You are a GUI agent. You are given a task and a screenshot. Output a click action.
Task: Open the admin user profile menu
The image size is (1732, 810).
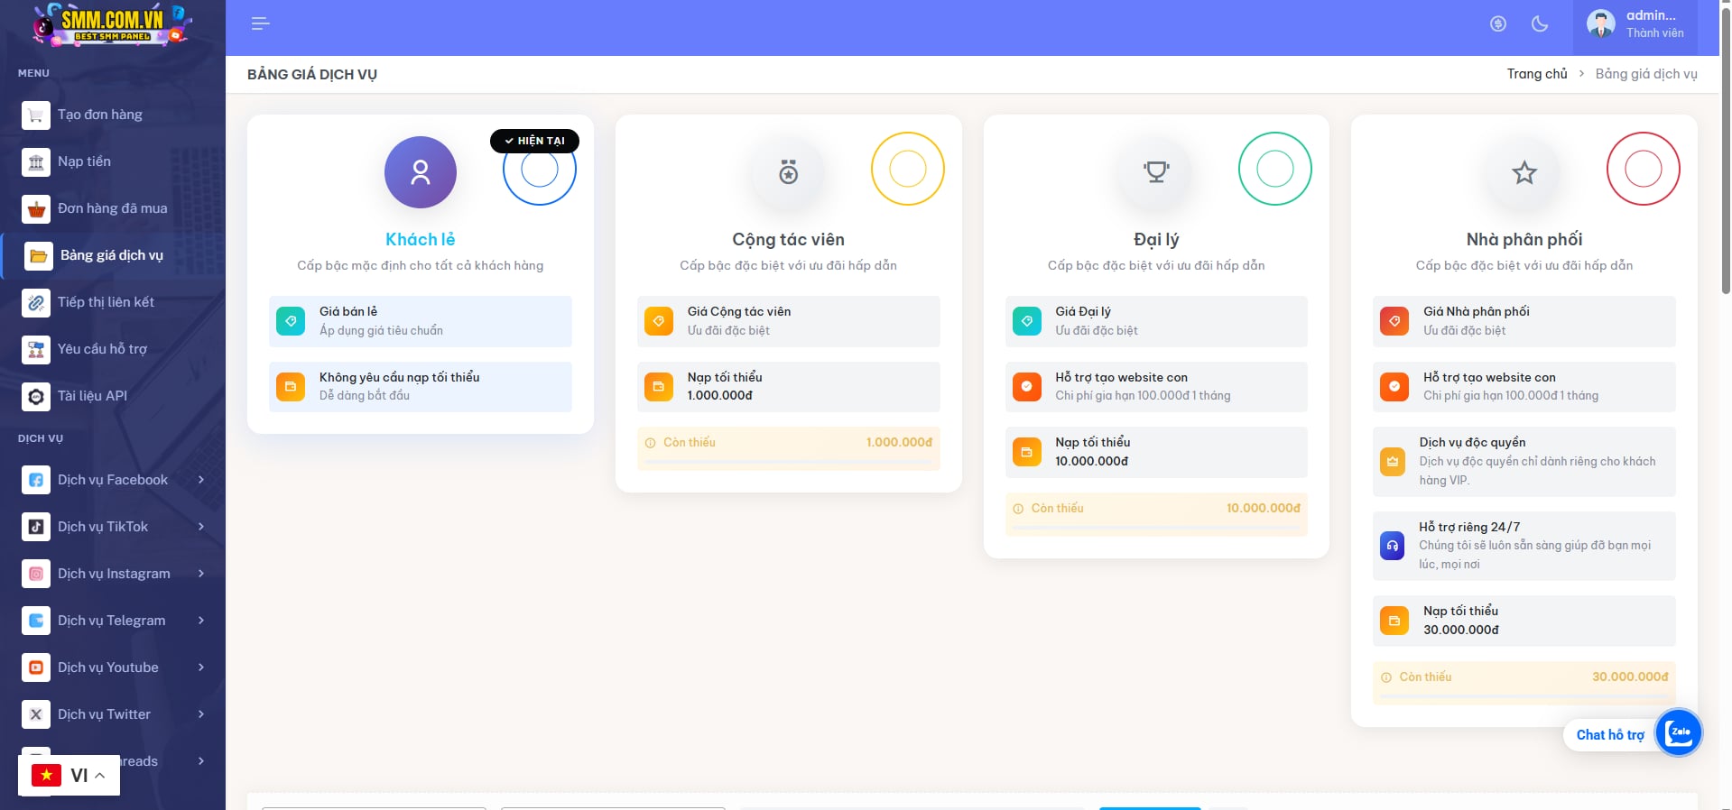(1635, 24)
